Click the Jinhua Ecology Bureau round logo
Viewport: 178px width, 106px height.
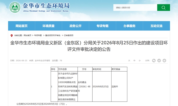coord(15,7)
